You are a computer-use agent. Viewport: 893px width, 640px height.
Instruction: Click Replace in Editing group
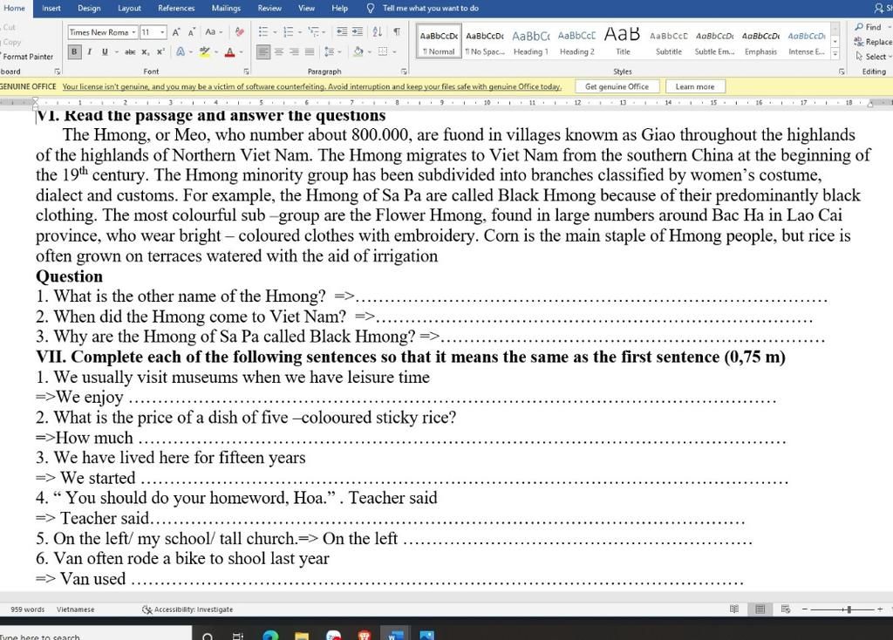click(872, 42)
